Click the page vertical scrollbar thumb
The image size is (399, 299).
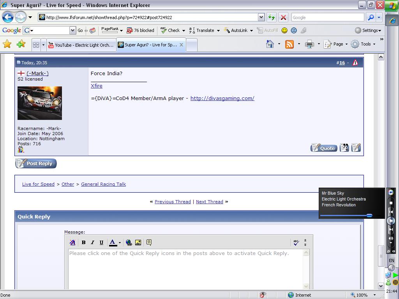(x=381, y=256)
